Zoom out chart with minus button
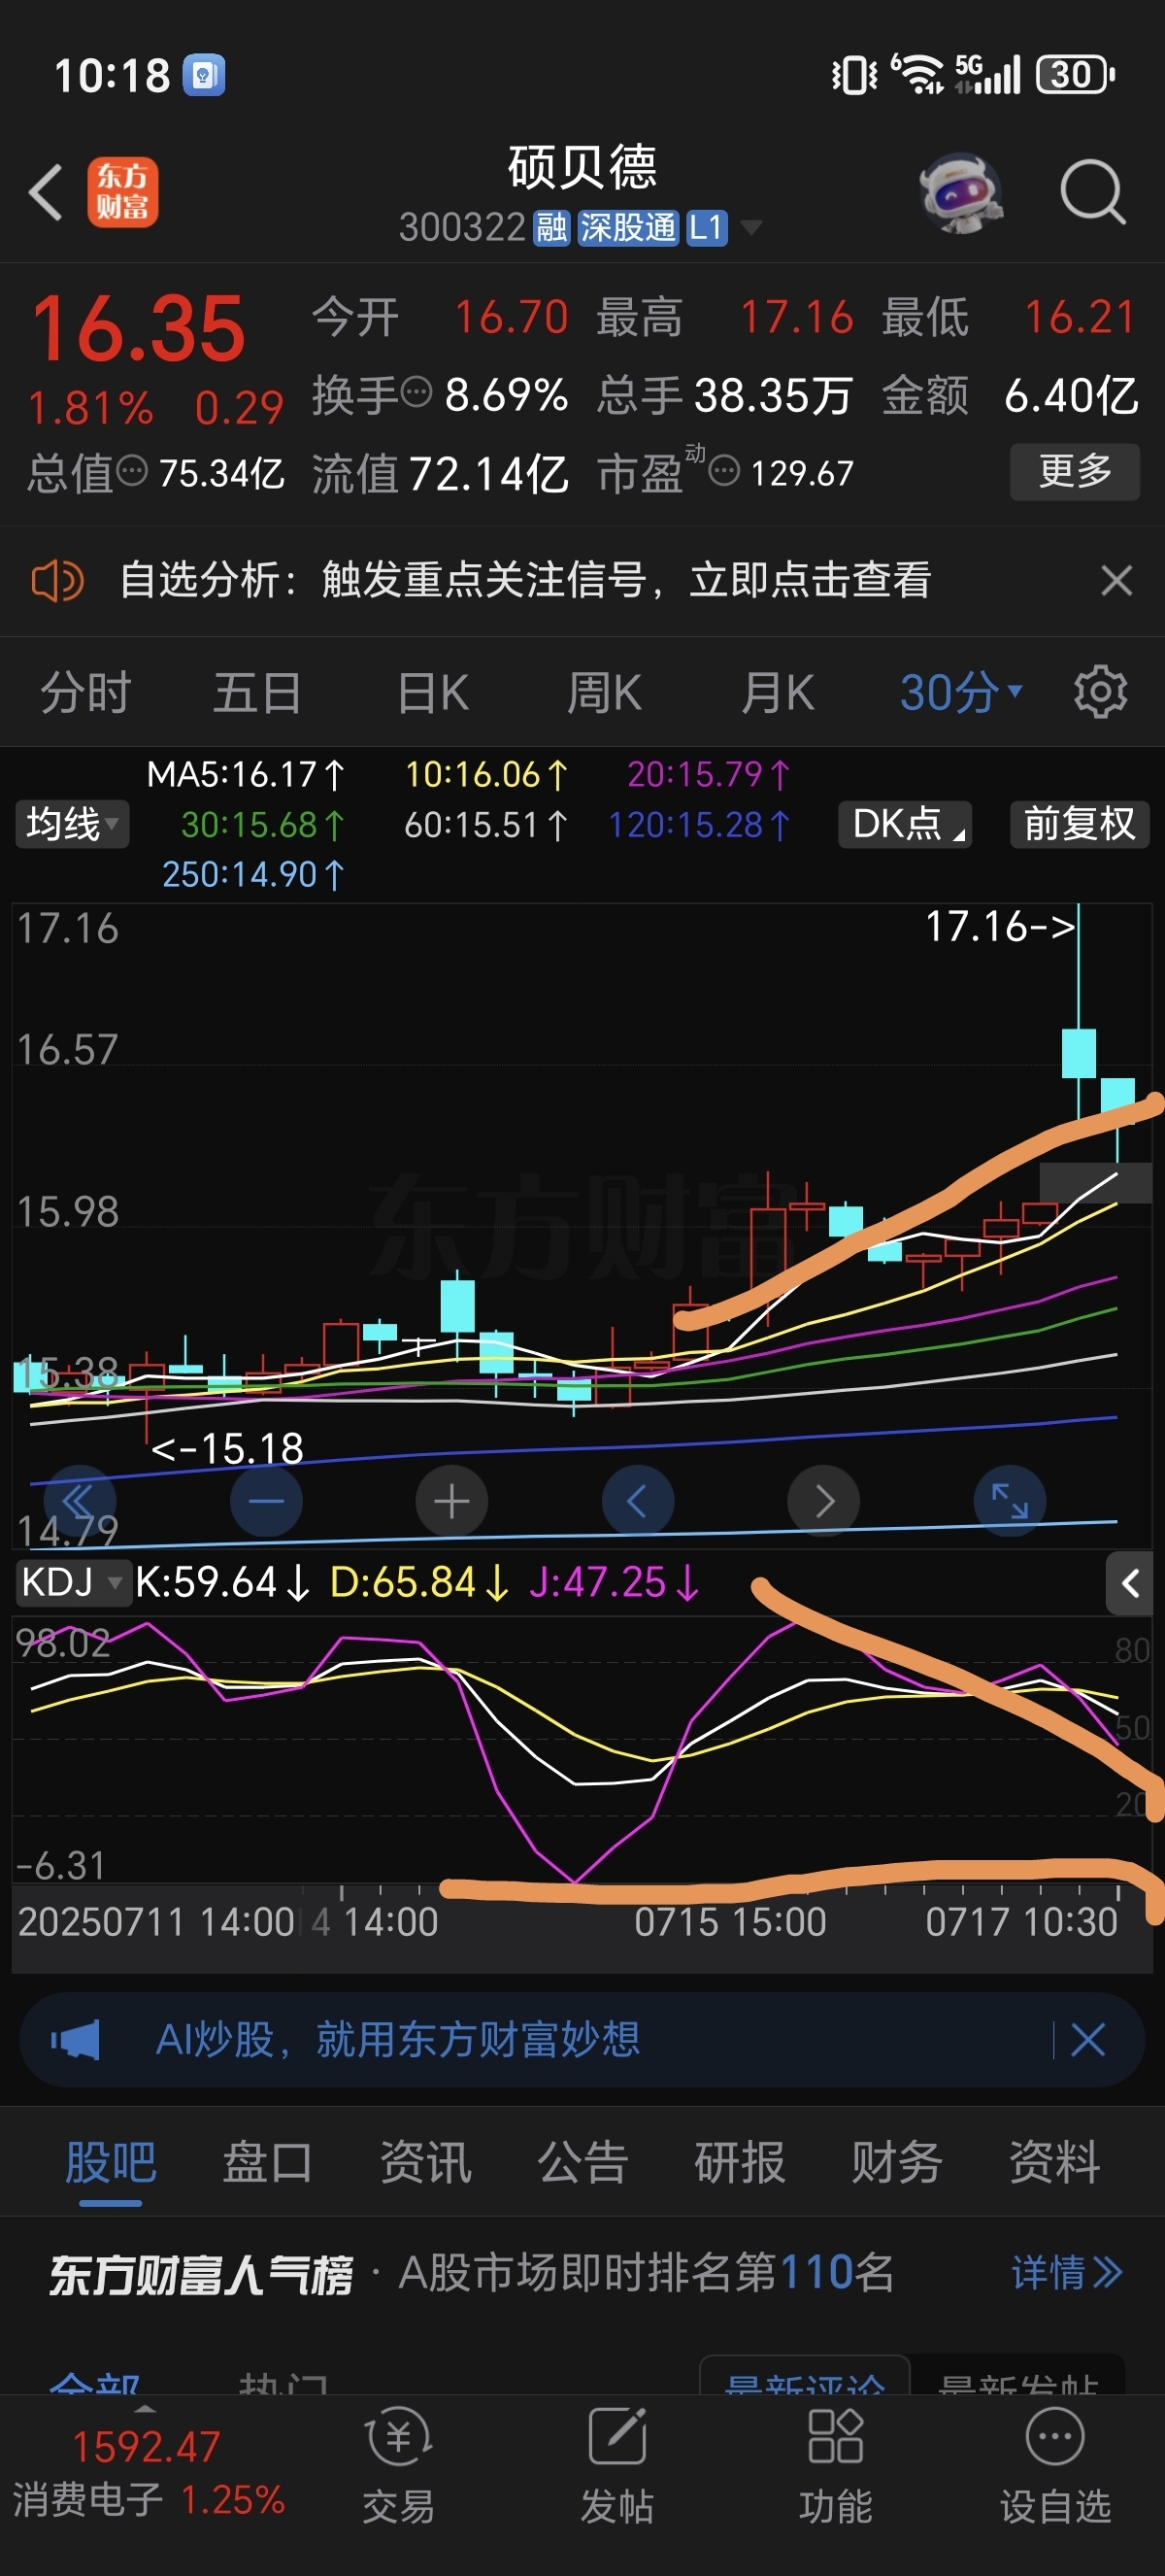1165x2576 pixels. (x=266, y=1501)
